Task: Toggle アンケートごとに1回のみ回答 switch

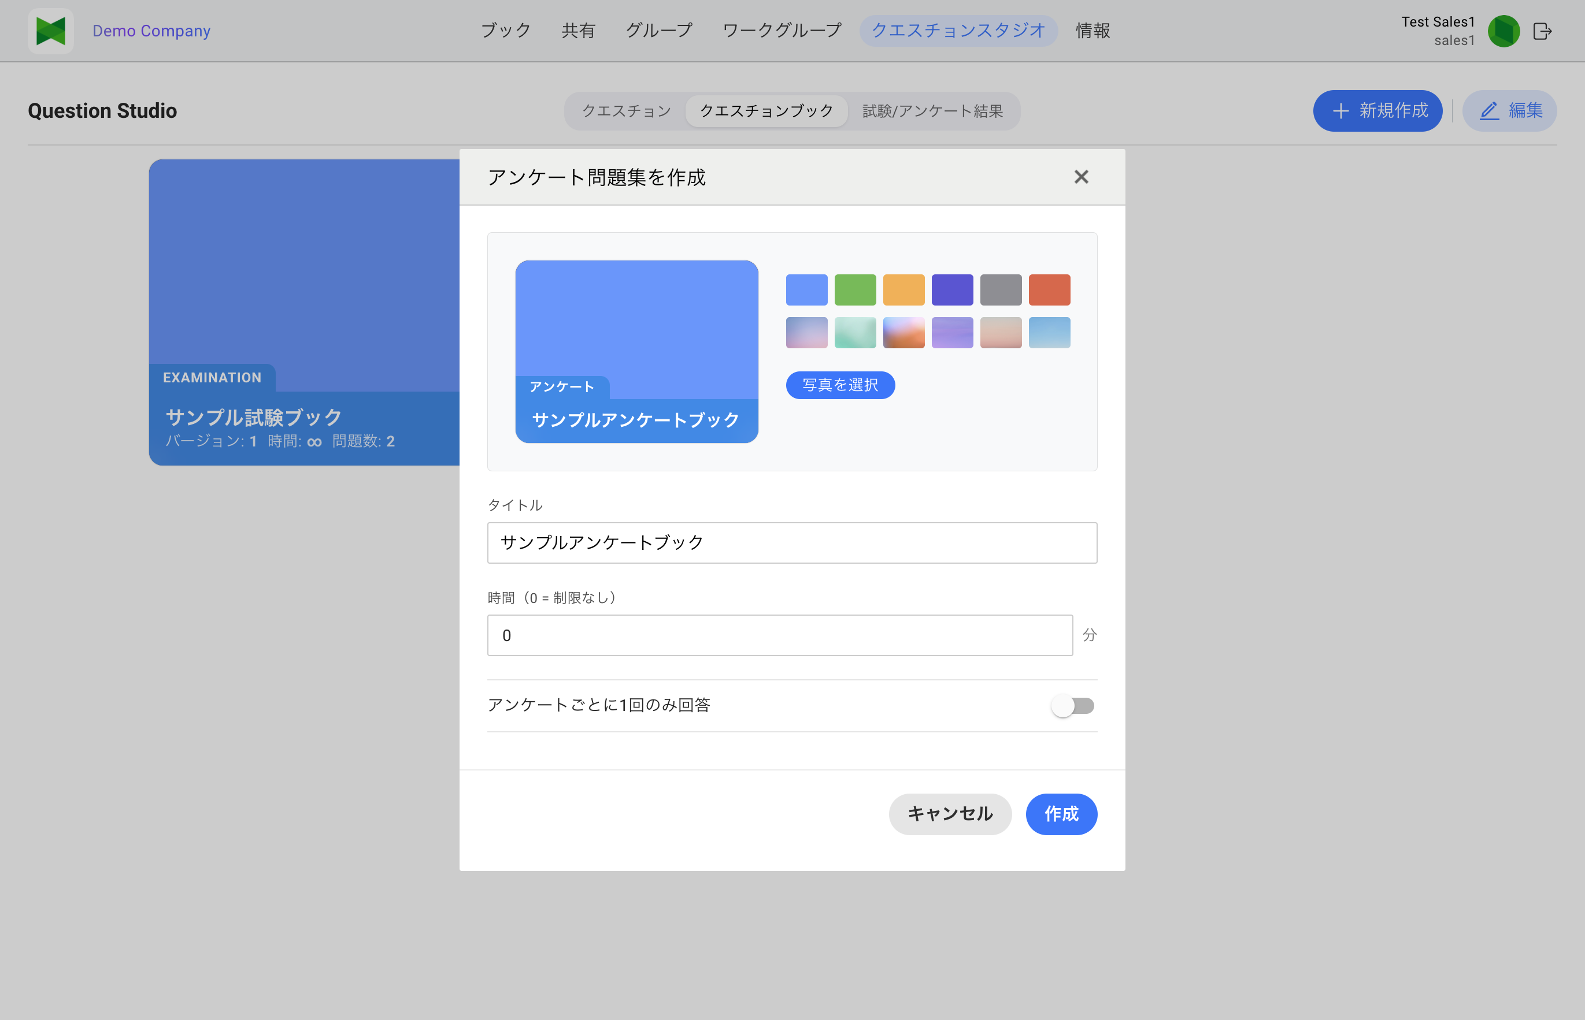Action: tap(1073, 705)
